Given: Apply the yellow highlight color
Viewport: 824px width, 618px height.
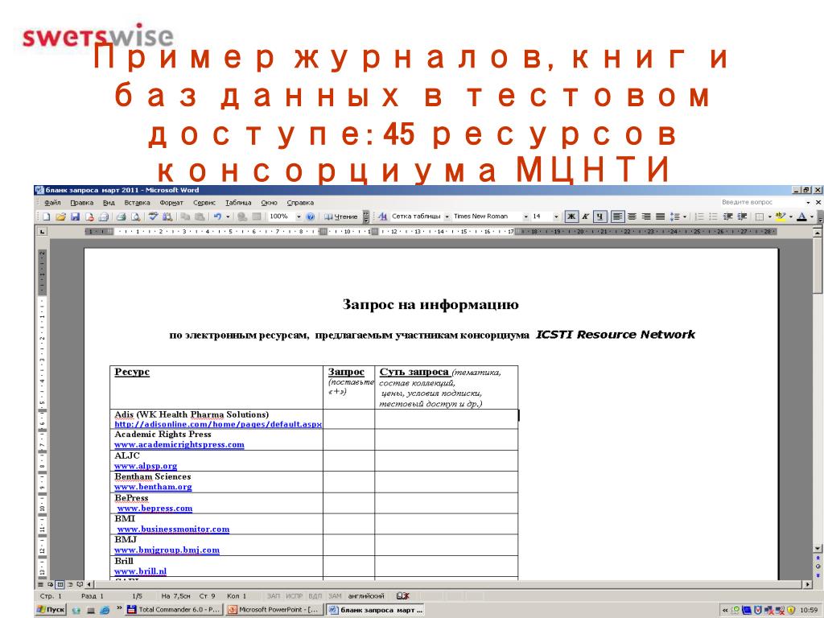Looking at the screenshot, I should point(781,216).
